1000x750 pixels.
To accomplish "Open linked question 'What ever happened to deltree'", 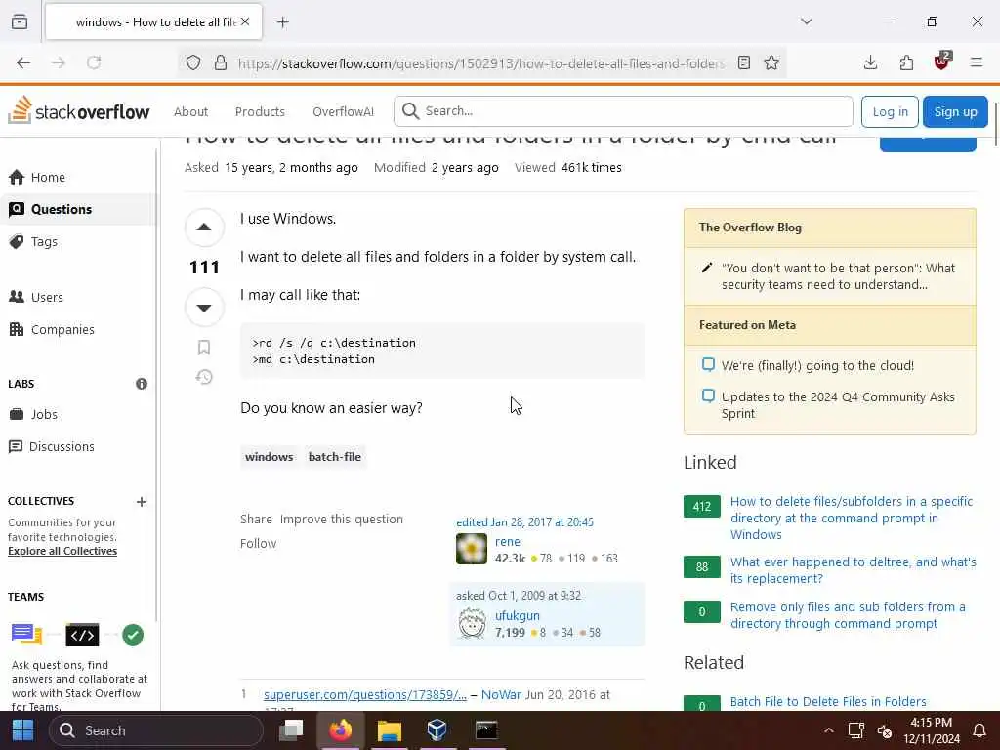I will coord(854,570).
